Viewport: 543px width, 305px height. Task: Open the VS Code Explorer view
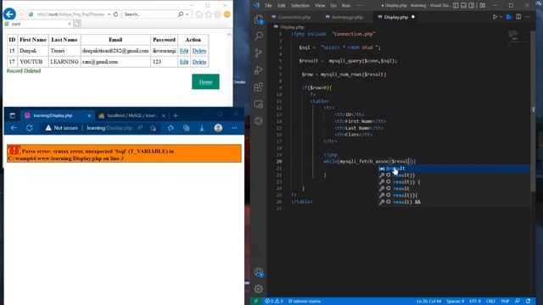[259, 19]
